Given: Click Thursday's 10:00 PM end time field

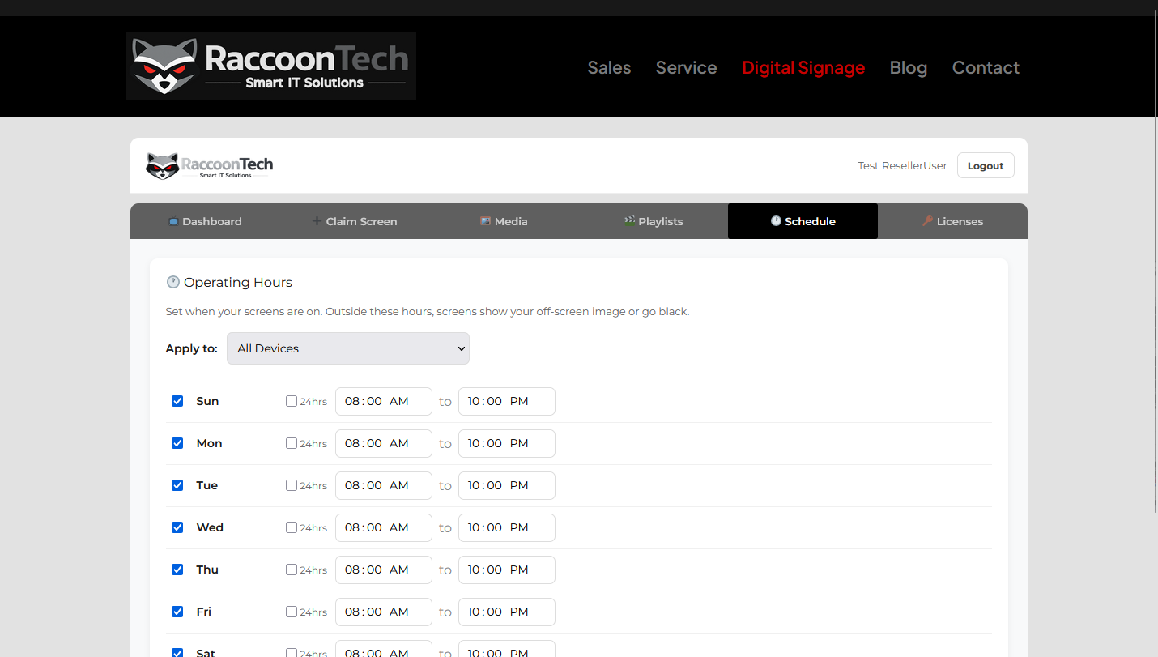Looking at the screenshot, I should tap(506, 570).
